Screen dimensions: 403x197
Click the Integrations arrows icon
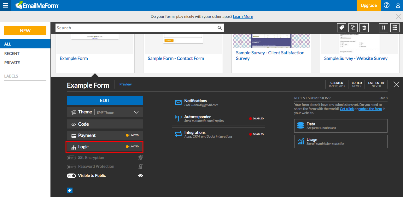pos(178,134)
